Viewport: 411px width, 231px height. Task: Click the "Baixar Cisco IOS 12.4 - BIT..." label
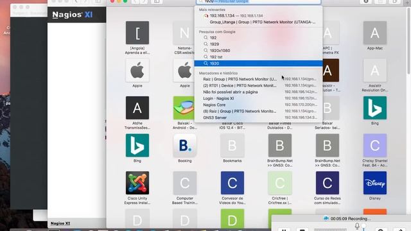(x=232, y=126)
